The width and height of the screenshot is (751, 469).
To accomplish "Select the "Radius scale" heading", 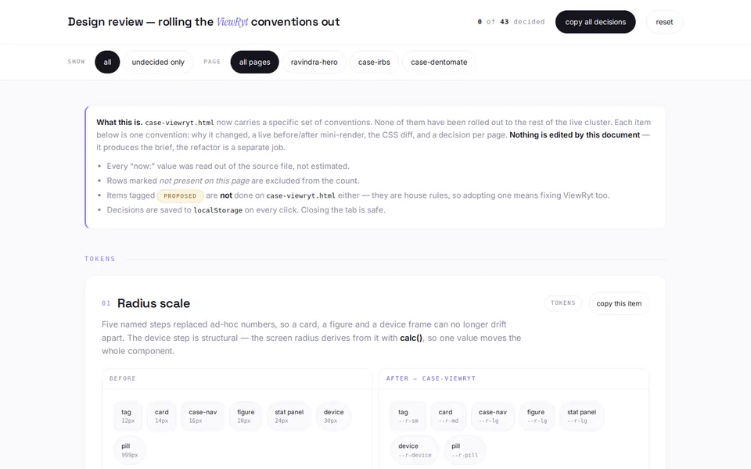I will pos(154,303).
